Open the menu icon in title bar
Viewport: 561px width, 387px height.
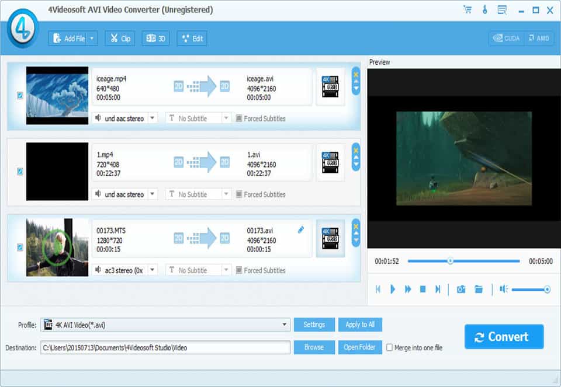coord(503,10)
